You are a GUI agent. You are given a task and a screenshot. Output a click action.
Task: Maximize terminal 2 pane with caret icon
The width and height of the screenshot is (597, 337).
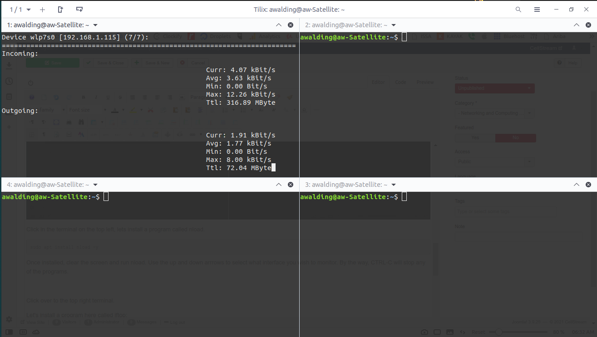point(577,25)
